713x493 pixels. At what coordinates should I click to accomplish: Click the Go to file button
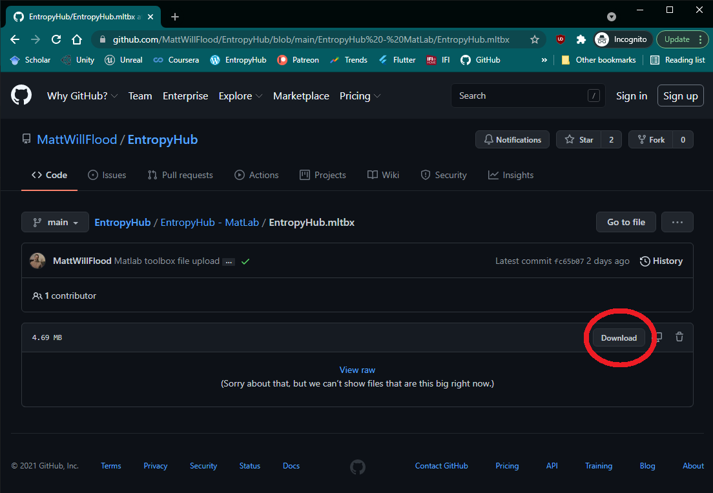[x=626, y=222]
